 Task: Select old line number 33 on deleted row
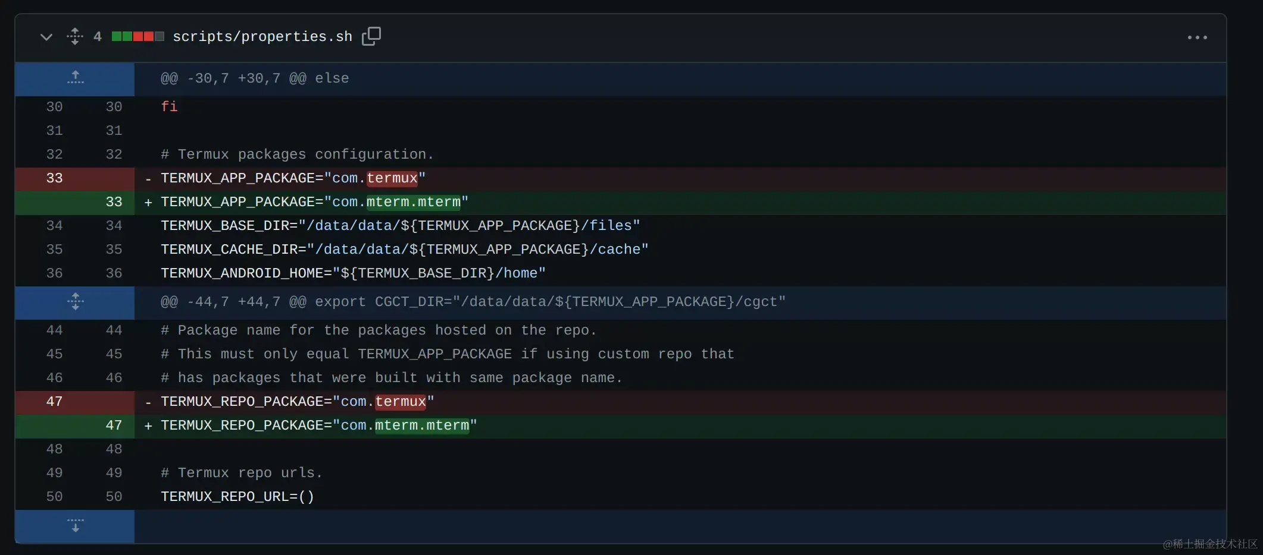pos(54,178)
